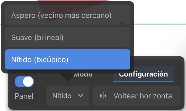Click the blue underline below Configuración

[x=144, y=81]
